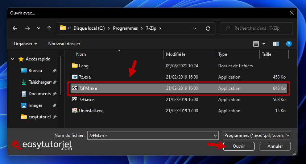
Task: Go forward with the right arrow
Action: [x=28, y=28]
